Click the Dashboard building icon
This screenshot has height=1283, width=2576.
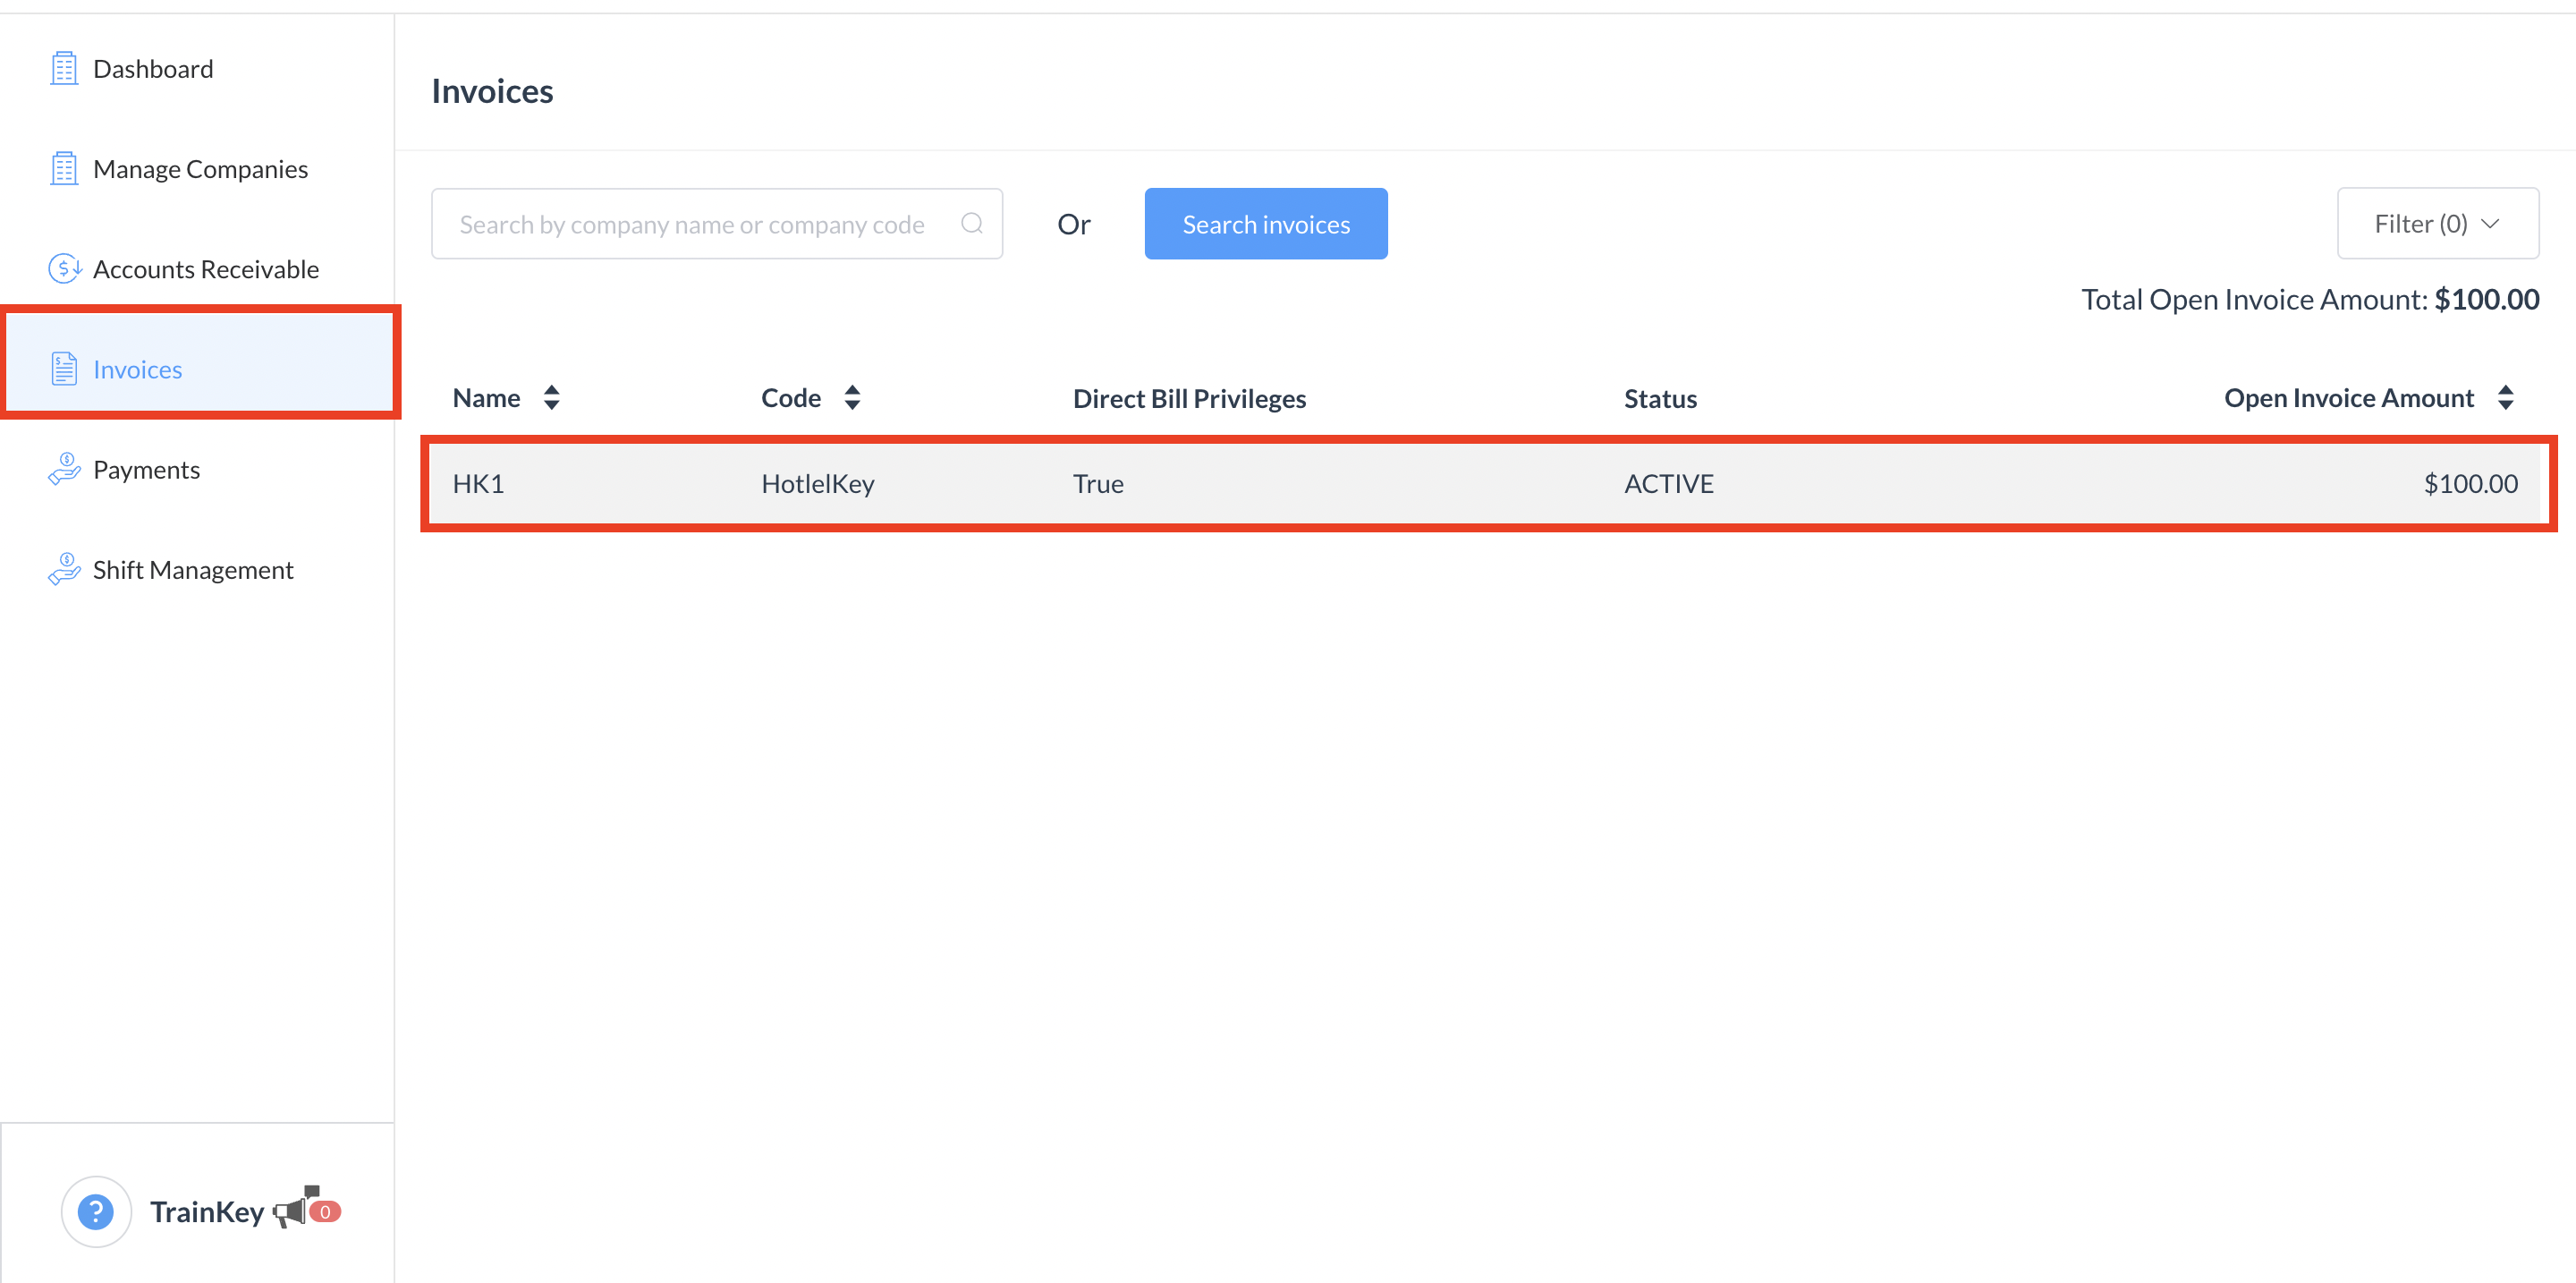tap(64, 69)
